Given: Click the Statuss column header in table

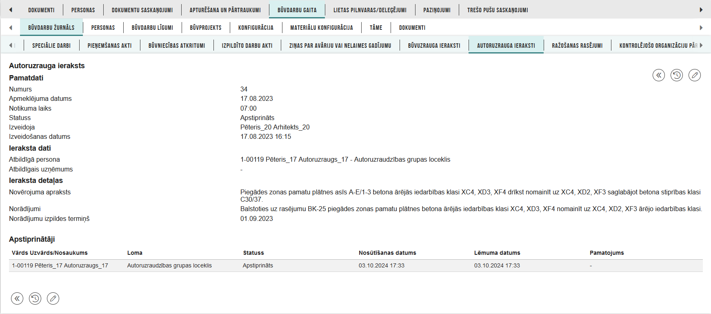Looking at the screenshot, I should tap(253, 253).
